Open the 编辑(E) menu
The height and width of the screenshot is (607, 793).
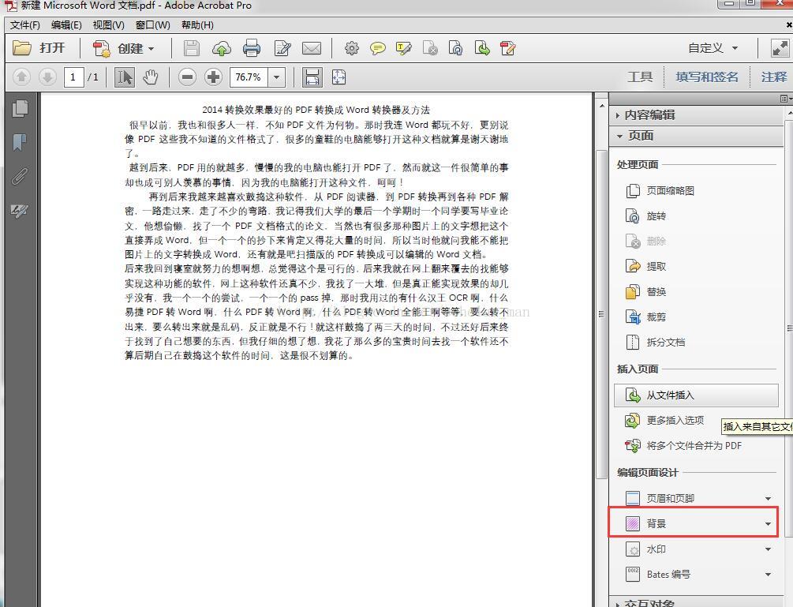coord(66,24)
